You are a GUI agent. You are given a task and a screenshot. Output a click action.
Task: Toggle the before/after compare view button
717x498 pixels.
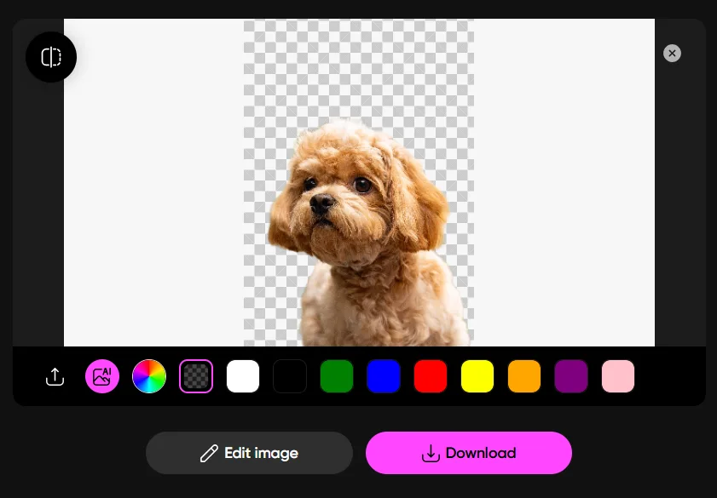pyautogui.click(x=51, y=57)
